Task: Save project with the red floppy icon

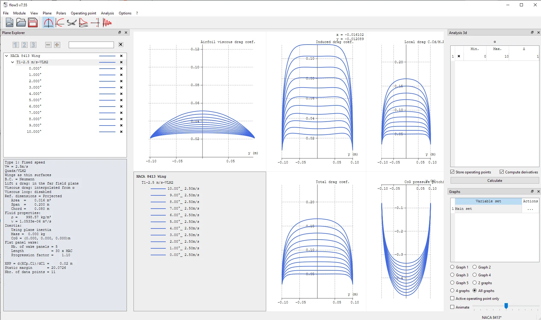Action: click(x=33, y=23)
